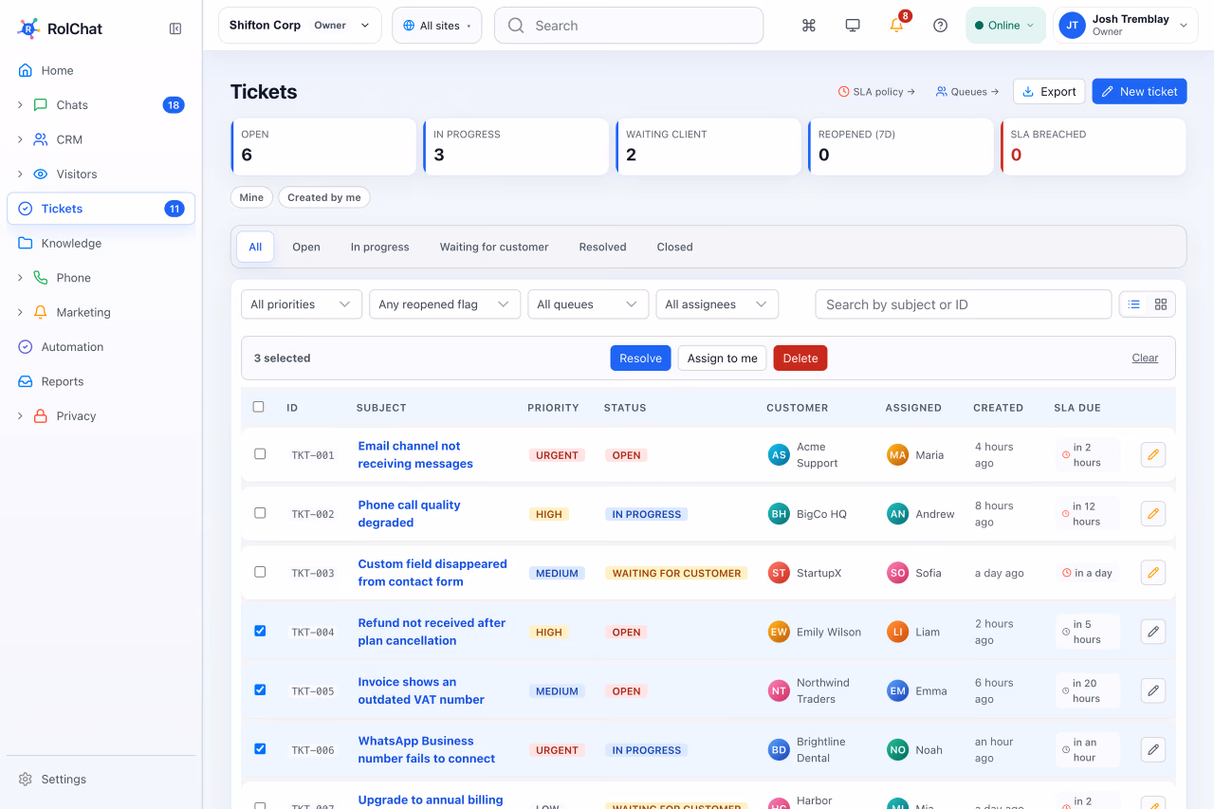
Task: Collapse the sidebar panel icon
Action: [175, 28]
